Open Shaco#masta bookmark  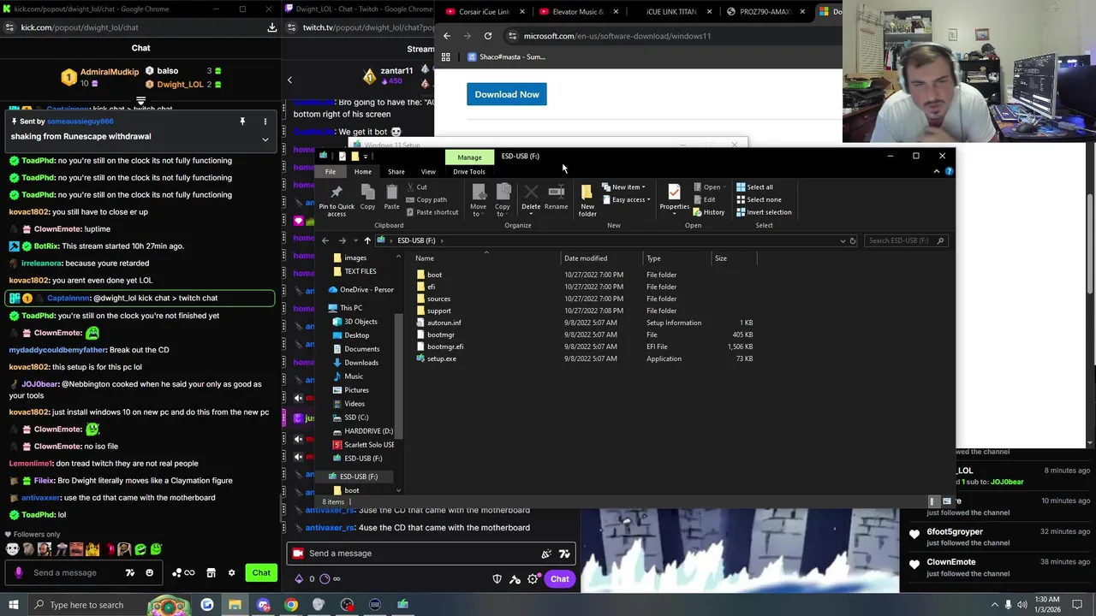pyautogui.click(x=506, y=56)
